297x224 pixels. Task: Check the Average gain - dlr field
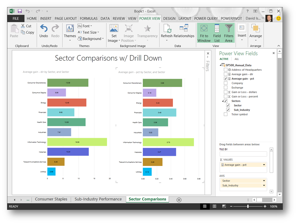[225, 74]
